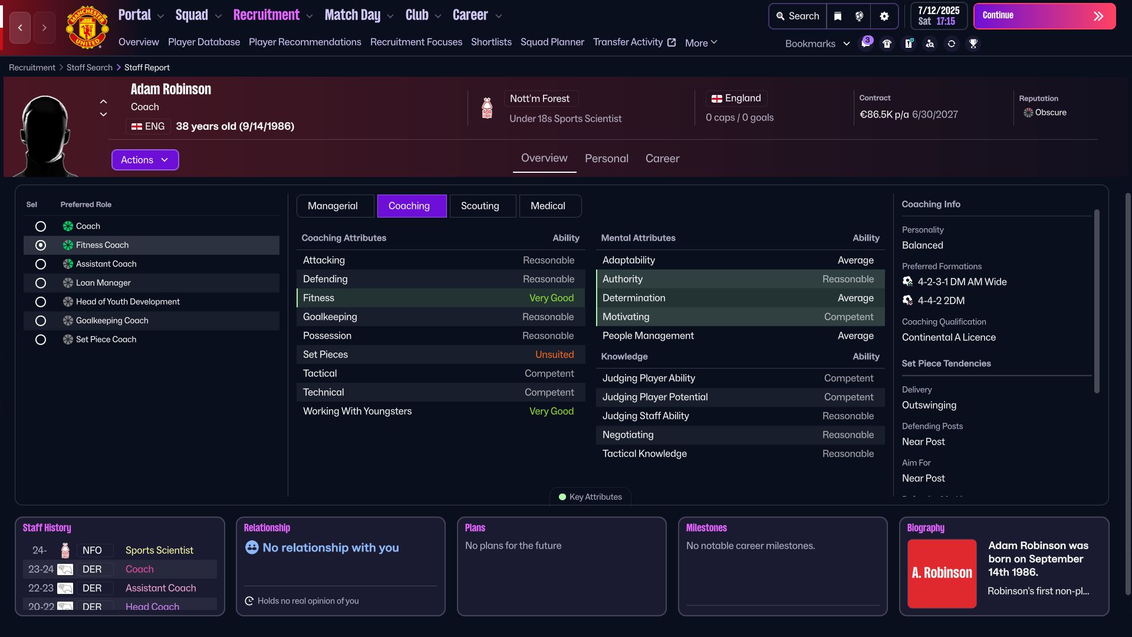Click the transfers refresh-arrows bookmark icon

pos(952,44)
